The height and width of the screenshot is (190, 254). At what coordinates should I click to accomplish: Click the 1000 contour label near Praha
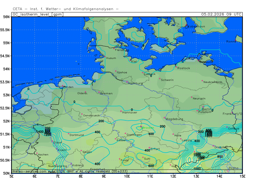(197, 169)
